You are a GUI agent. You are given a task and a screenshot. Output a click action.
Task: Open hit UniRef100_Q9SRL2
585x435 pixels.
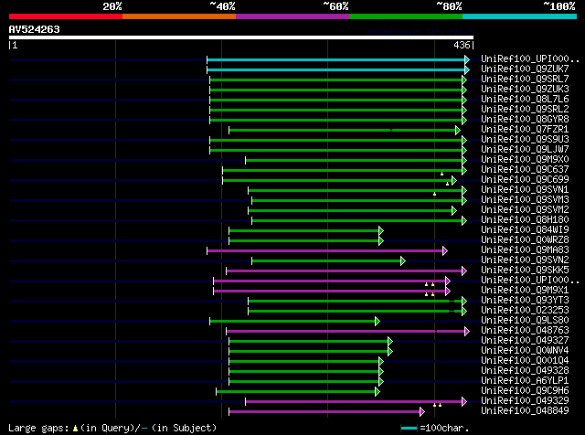click(x=525, y=110)
